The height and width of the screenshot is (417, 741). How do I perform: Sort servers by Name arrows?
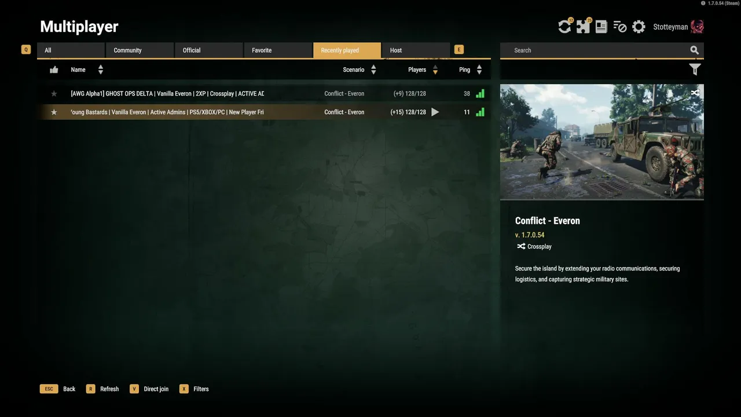(101, 70)
